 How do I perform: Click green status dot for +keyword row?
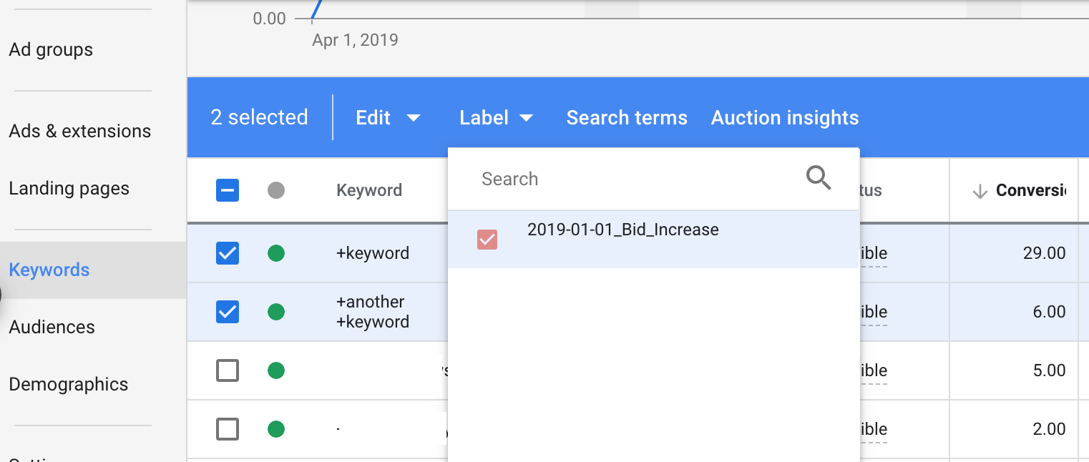(276, 253)
